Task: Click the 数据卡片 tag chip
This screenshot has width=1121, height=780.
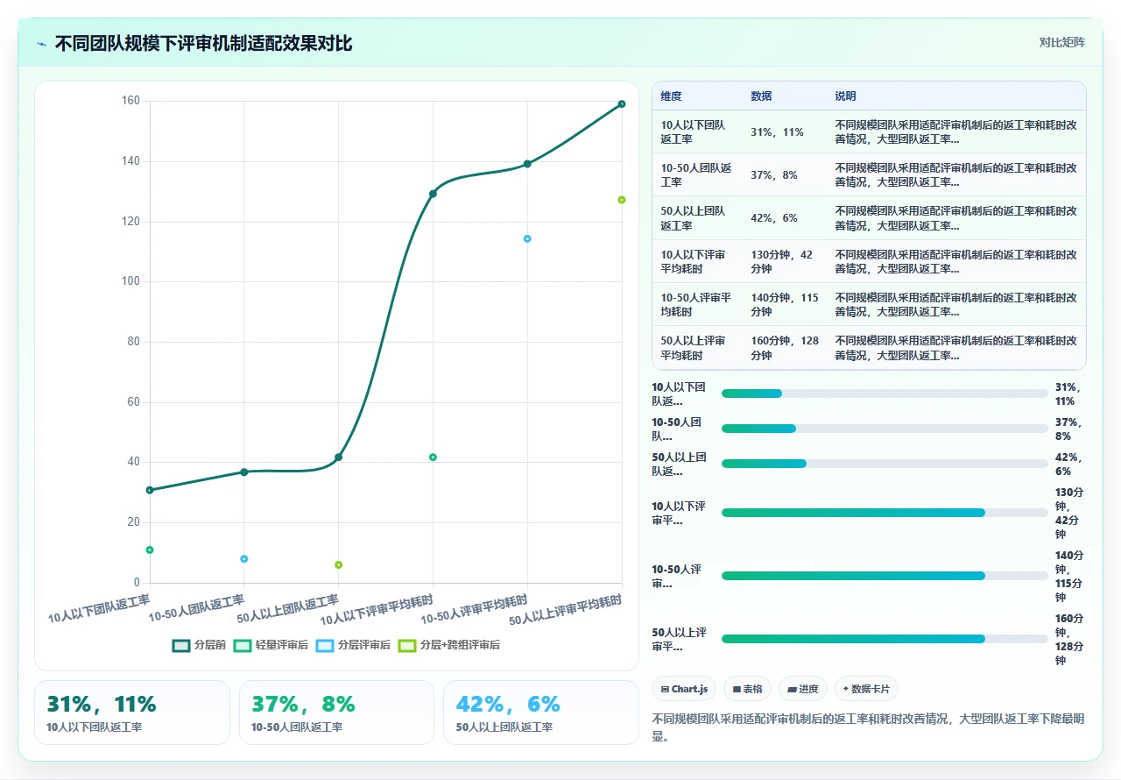Action: point(866,689)
